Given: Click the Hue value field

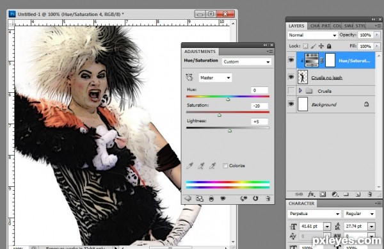Looking at the screenshot, I should 260,90.
